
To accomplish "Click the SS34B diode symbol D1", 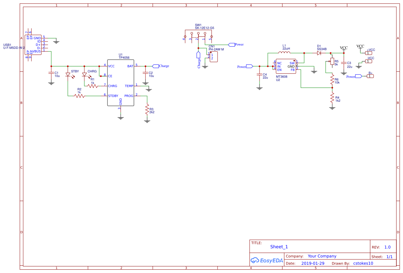I will (x=319, y=52).
